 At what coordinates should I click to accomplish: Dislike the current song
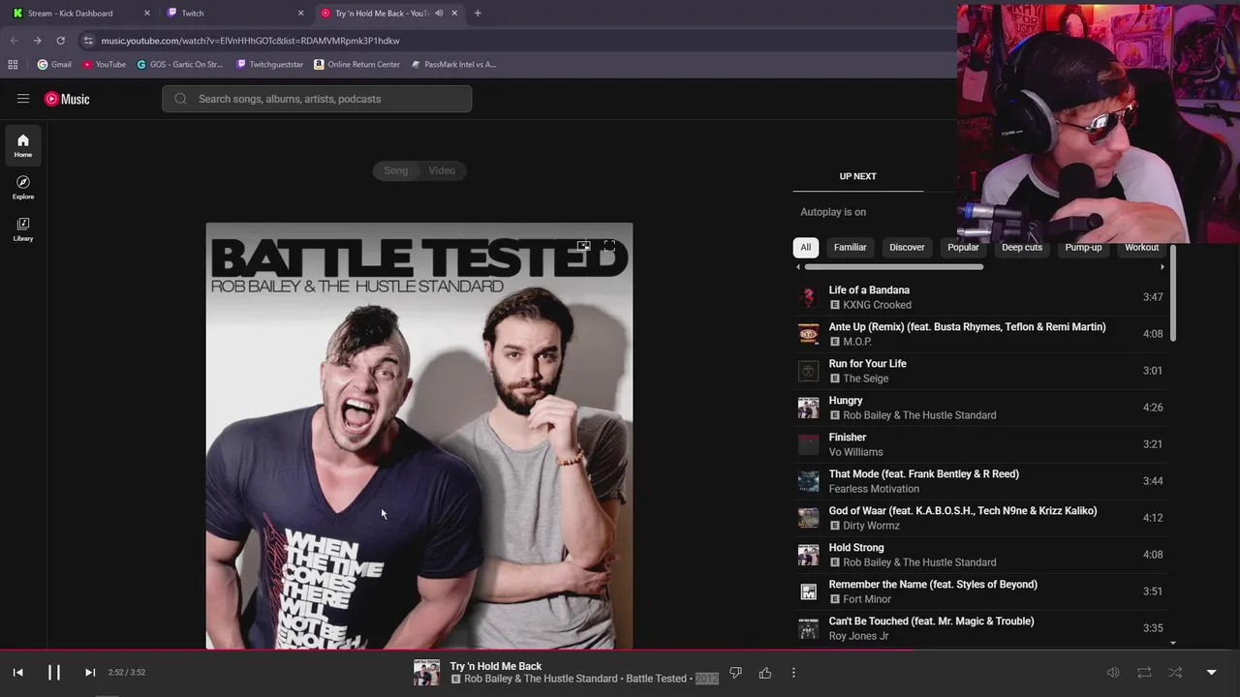(735, 673)
